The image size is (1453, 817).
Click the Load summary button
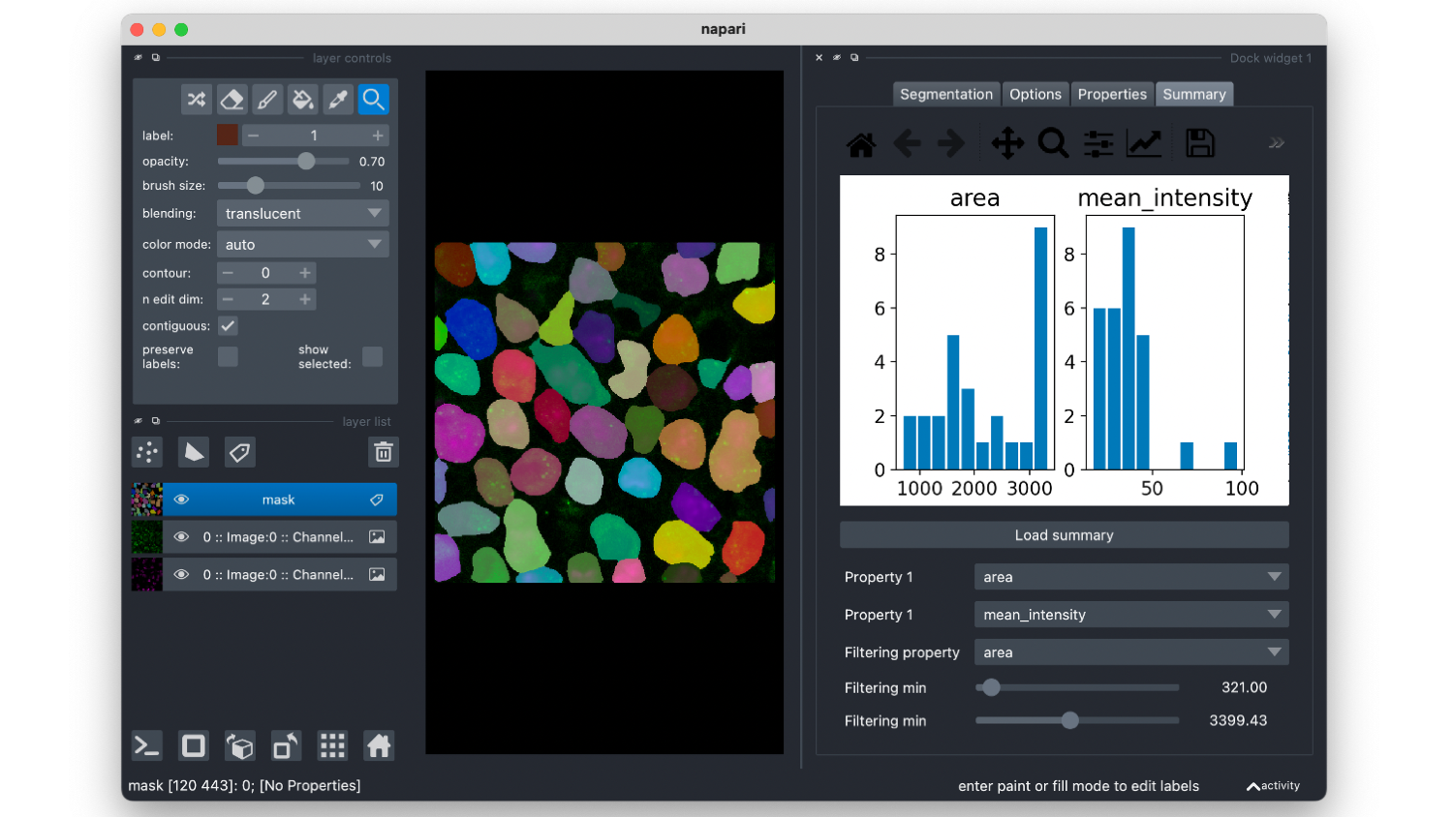point(1065,535)
